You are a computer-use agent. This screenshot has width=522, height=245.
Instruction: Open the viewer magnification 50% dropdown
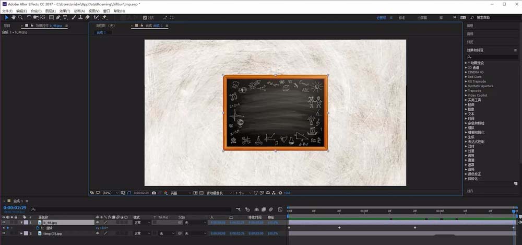click(110, 193)
